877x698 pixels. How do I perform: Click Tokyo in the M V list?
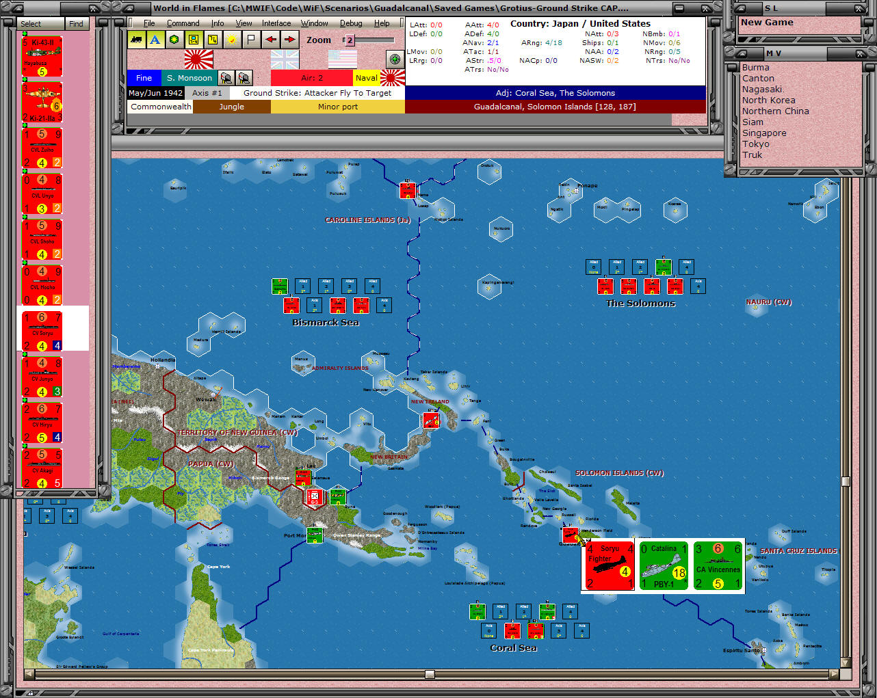point(756,144)
